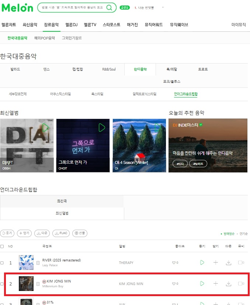Go to 마이뮤직
The width and height of the screenshot is (250, 305).
pyautogui.click(x=239, y=25)
